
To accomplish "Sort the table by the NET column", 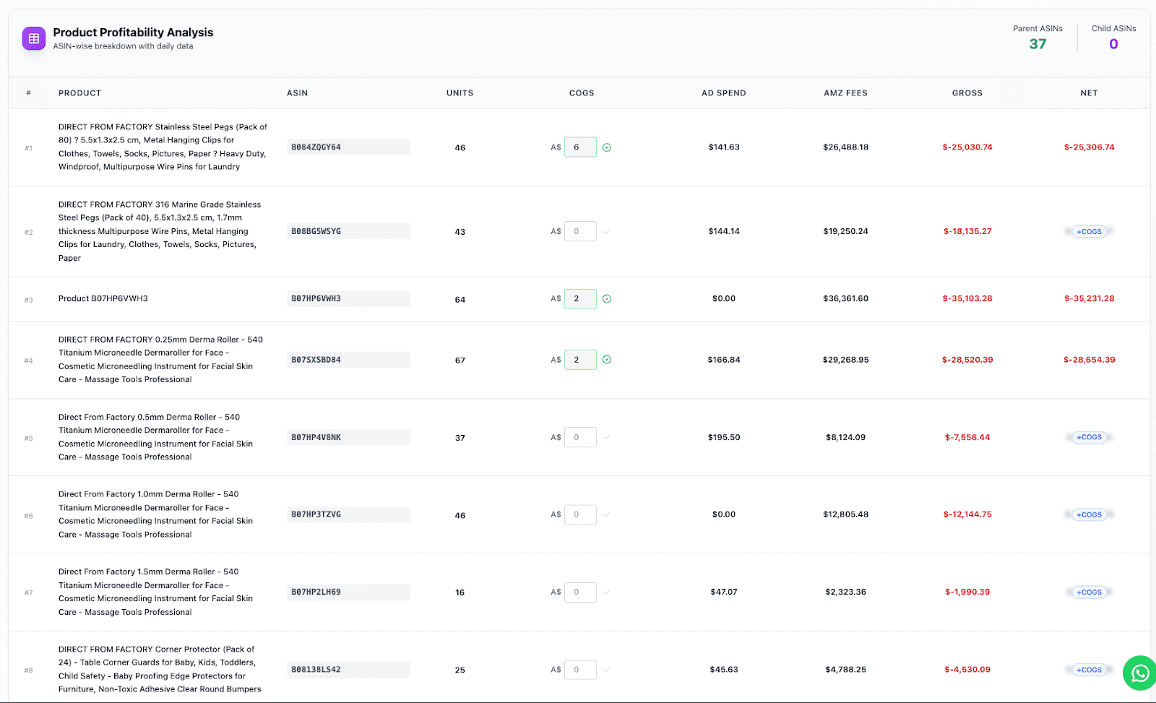I will click(x=1089, y=92).
